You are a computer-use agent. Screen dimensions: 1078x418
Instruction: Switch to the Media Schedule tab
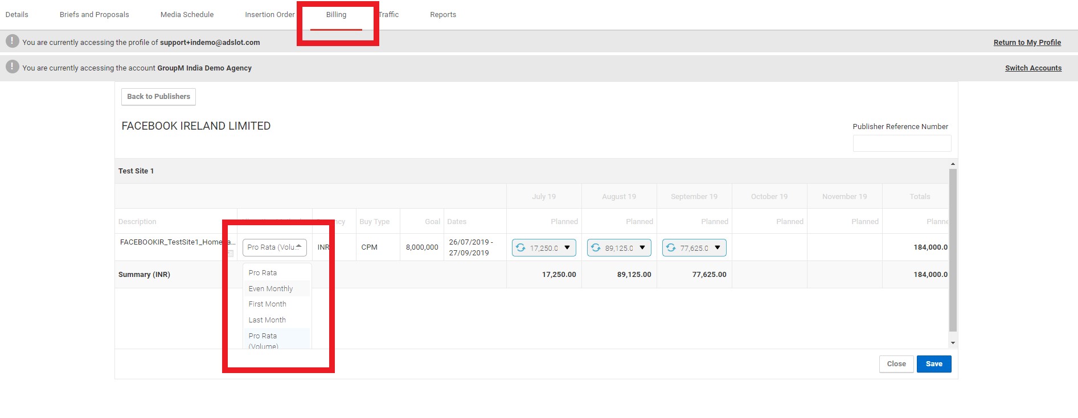click(187, 15)
